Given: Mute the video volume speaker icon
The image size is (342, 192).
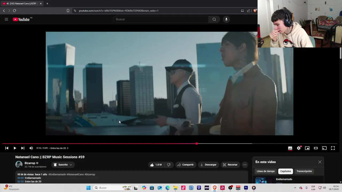Looking at the screenshot, I should coord(31,148).
